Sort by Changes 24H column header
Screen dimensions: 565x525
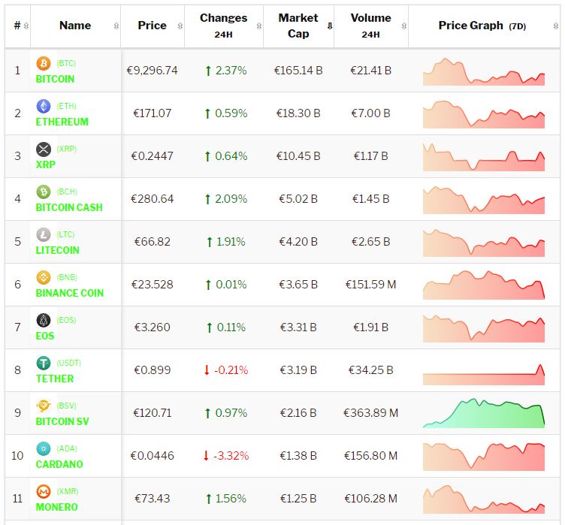tap(223, 26)
